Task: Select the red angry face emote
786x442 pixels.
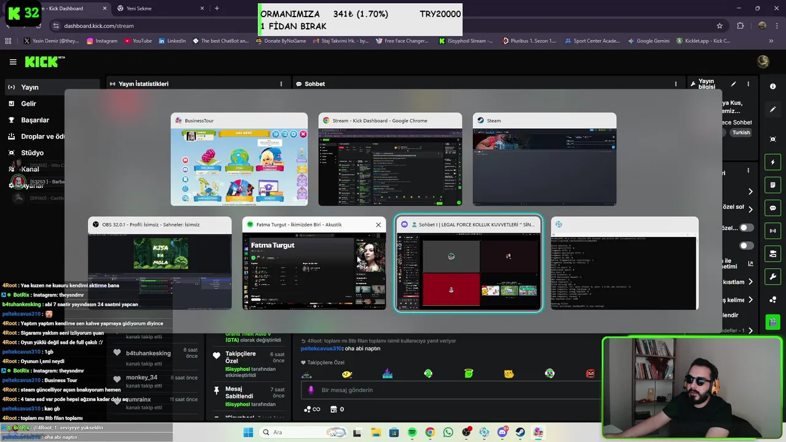Action: [x=590, y=373]
